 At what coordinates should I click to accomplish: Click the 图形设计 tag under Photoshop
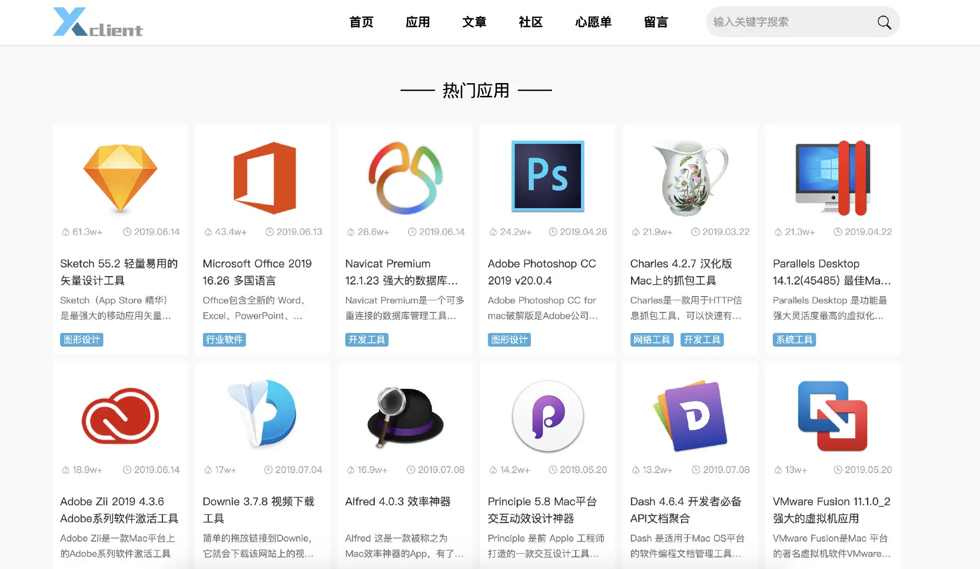point(509,340)
